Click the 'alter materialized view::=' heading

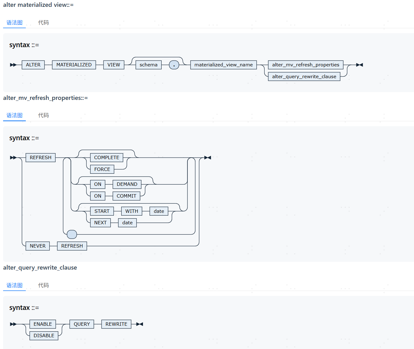[x=38, y=5]
